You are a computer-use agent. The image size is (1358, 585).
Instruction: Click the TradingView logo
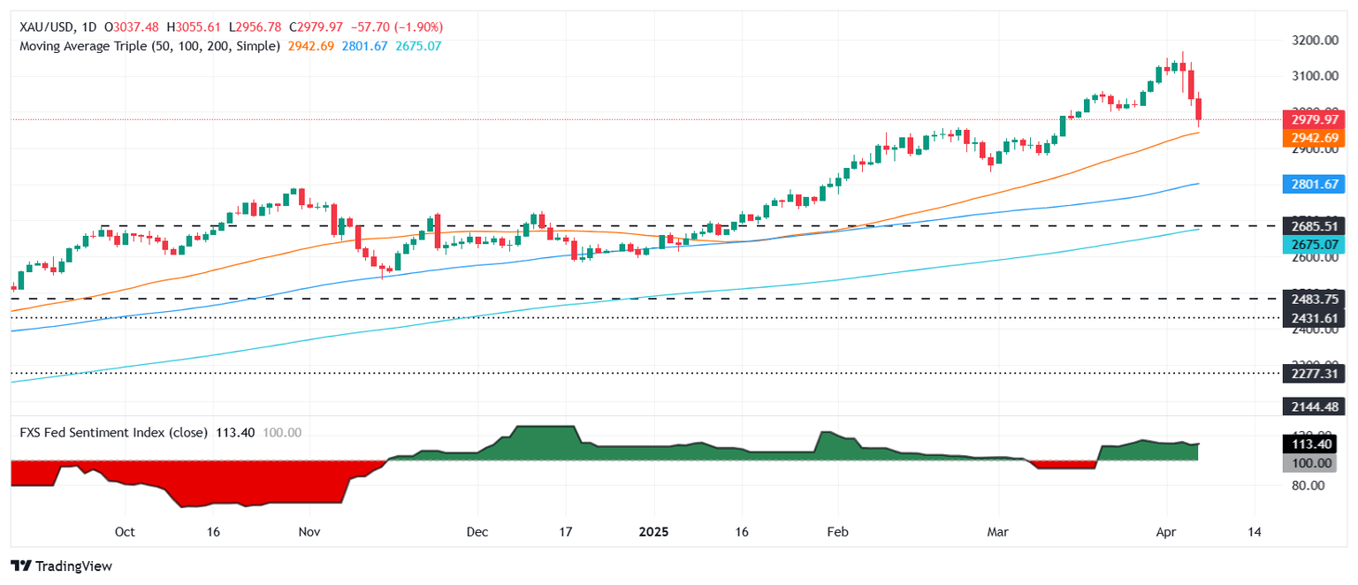61,566
